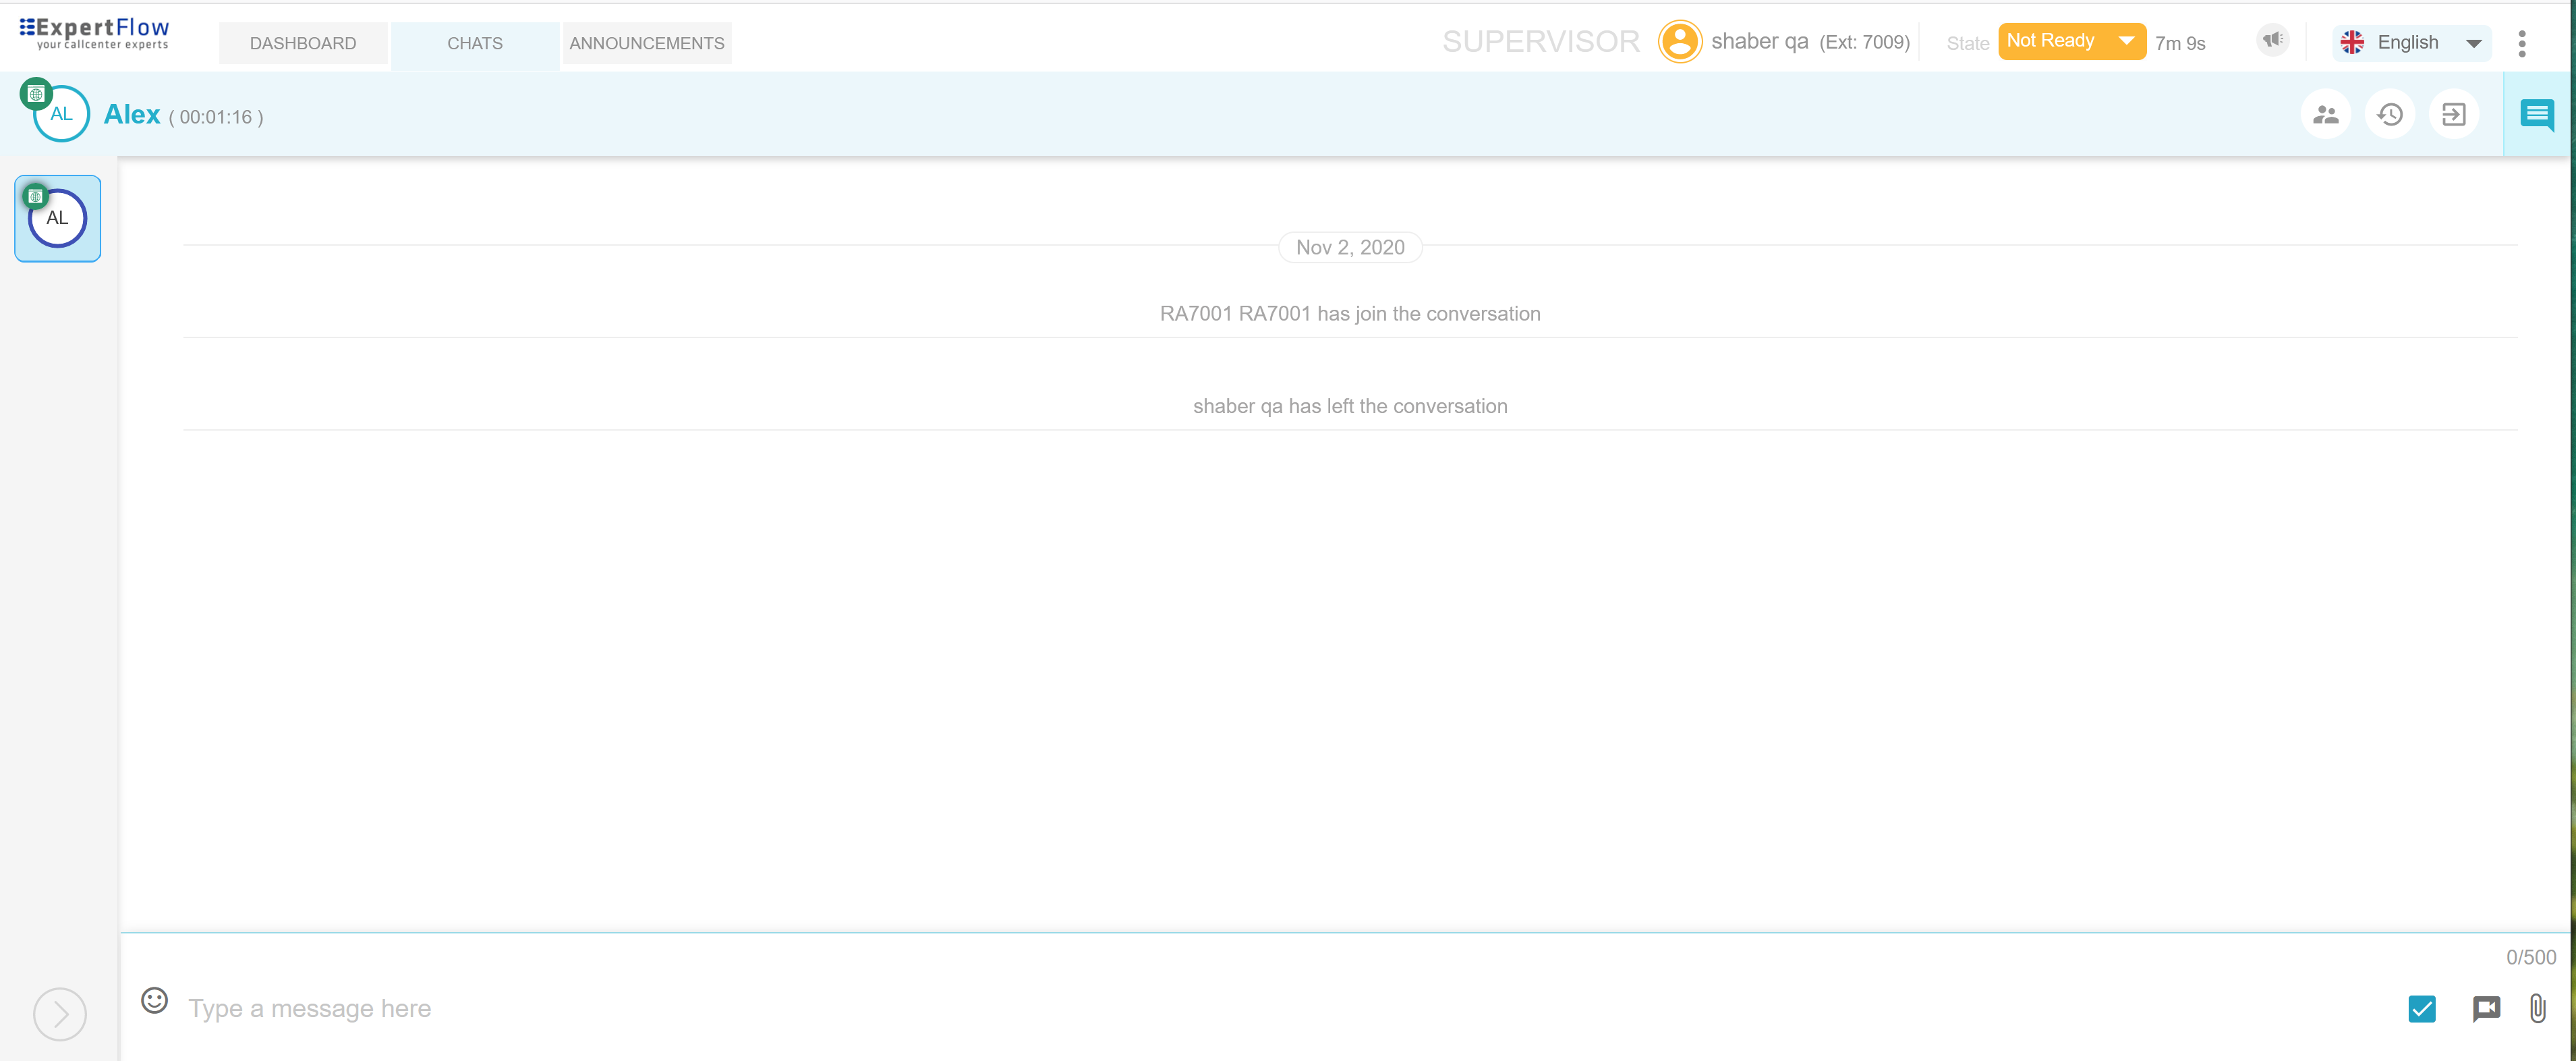This screenshot has width=2576, height=1061.
Task: Open the emoji picker smiley
Action: 154,1000
